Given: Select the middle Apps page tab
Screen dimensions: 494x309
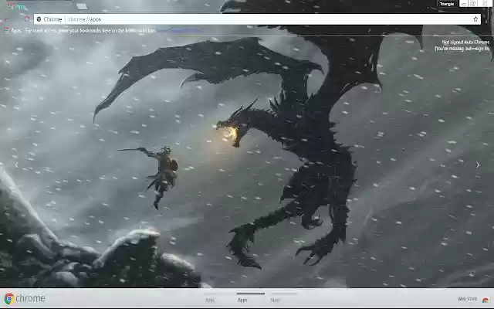Looking at the screenshot, I should click(250, 298).
